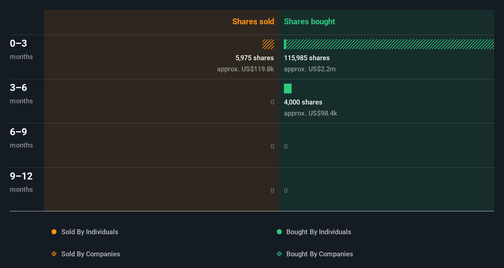This screenshot has width=504, height=268.
Task: Click the green Bought By Individuals legend dot
Action: click(x=279, y=232)
